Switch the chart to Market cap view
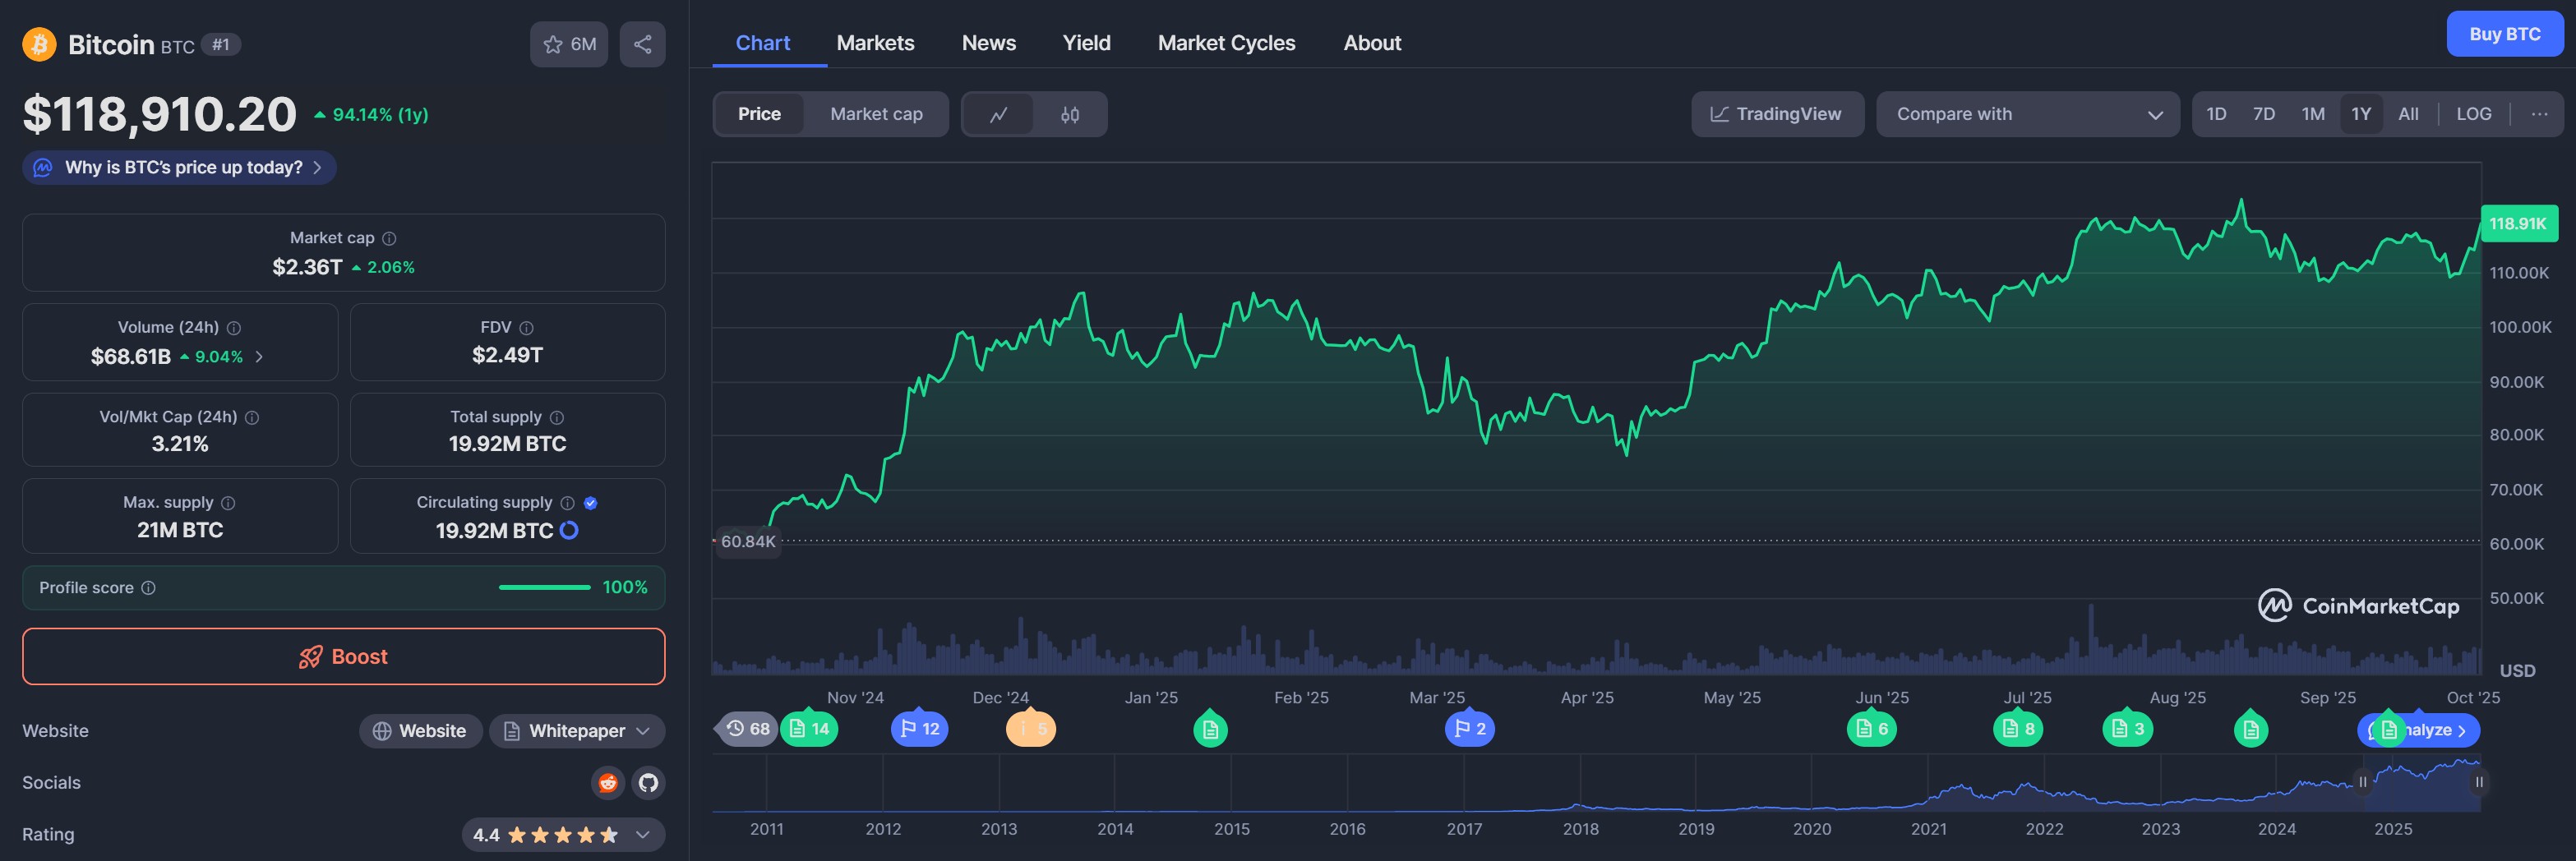Viewport: 2576px width, 861px height. pyautogui.click(x=876, y=114)
